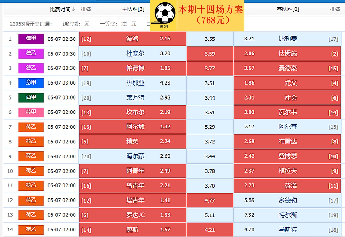The image size is (345, 237).
Task: Click the 荷乙 badge in row 7
Action: pos(31,127)
